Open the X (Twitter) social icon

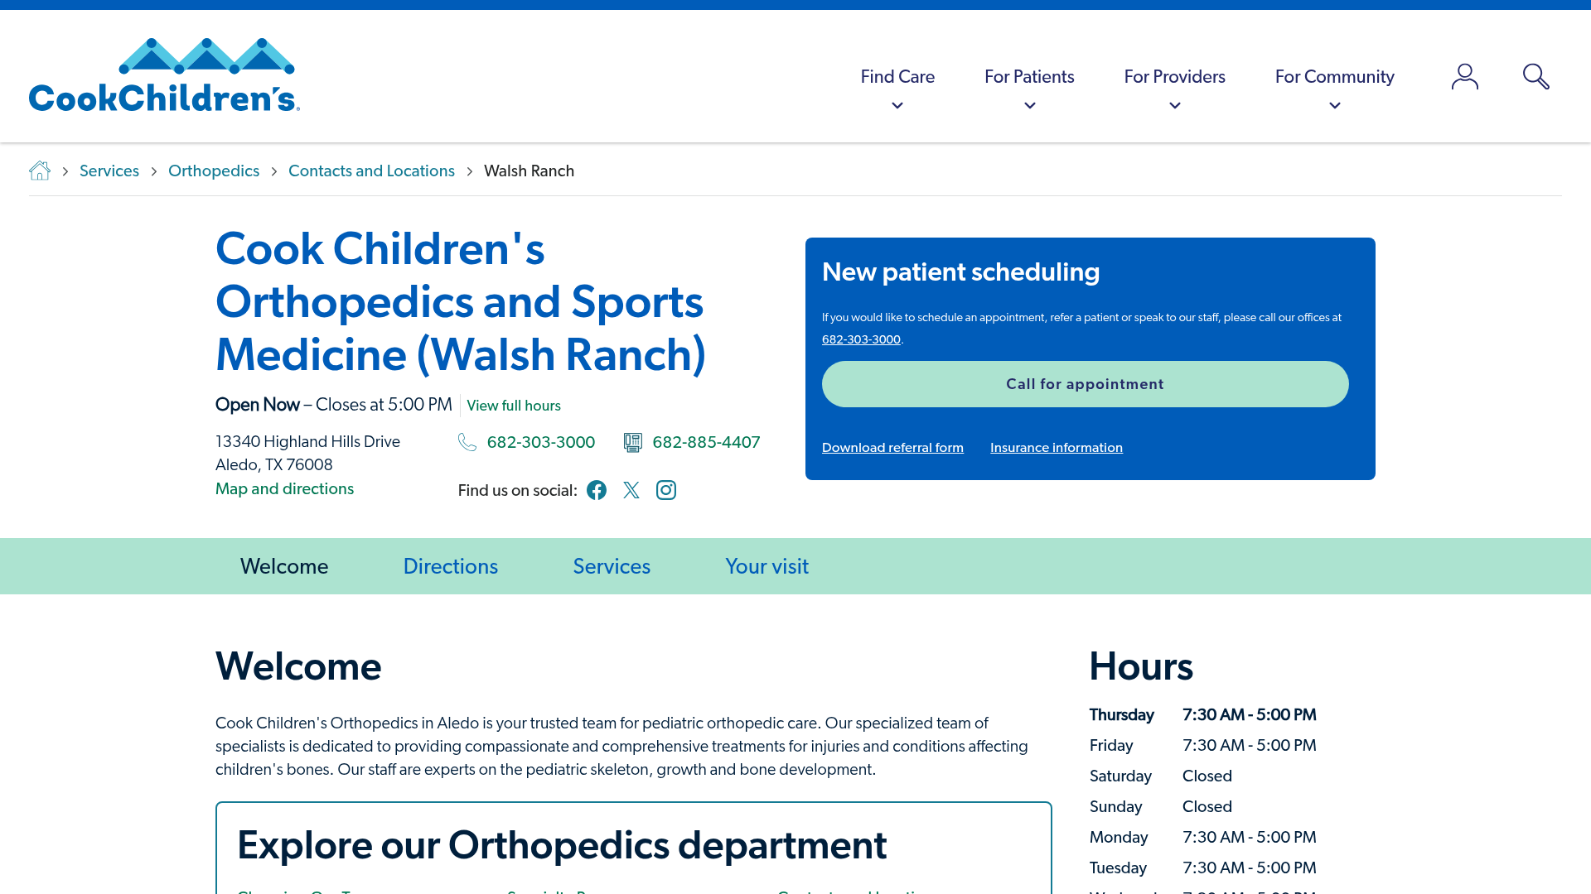[631, 490]
